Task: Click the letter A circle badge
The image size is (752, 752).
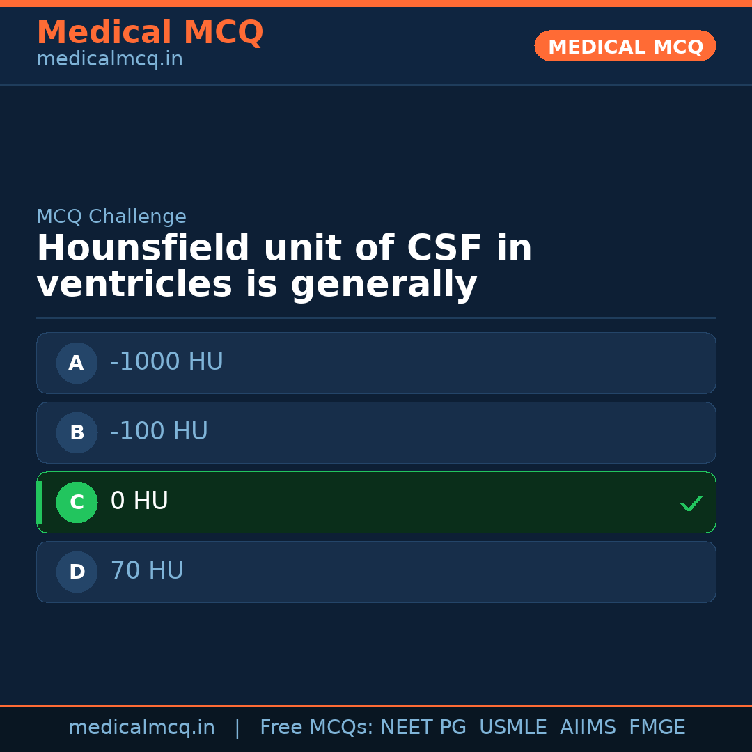Action: click(77, 363)
